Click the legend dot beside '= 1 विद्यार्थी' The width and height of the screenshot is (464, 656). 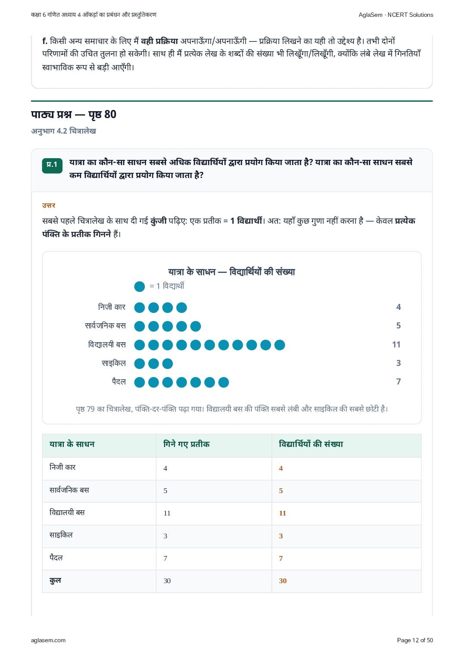pyautogui.click(x=139, y=286)
